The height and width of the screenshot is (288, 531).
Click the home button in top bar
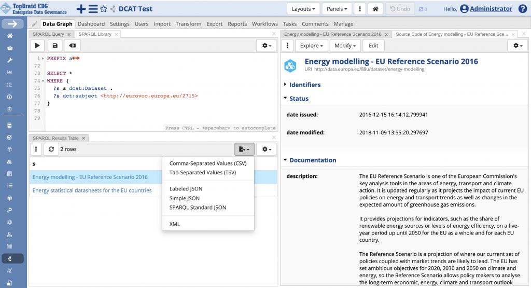[x=375, y=9]
